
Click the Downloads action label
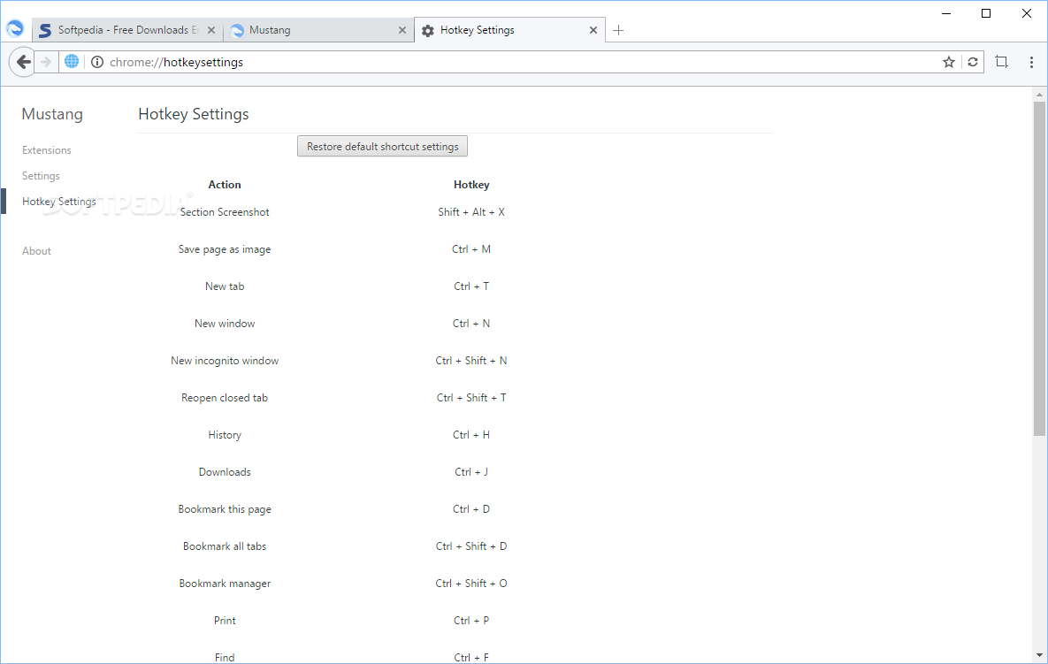225,471
